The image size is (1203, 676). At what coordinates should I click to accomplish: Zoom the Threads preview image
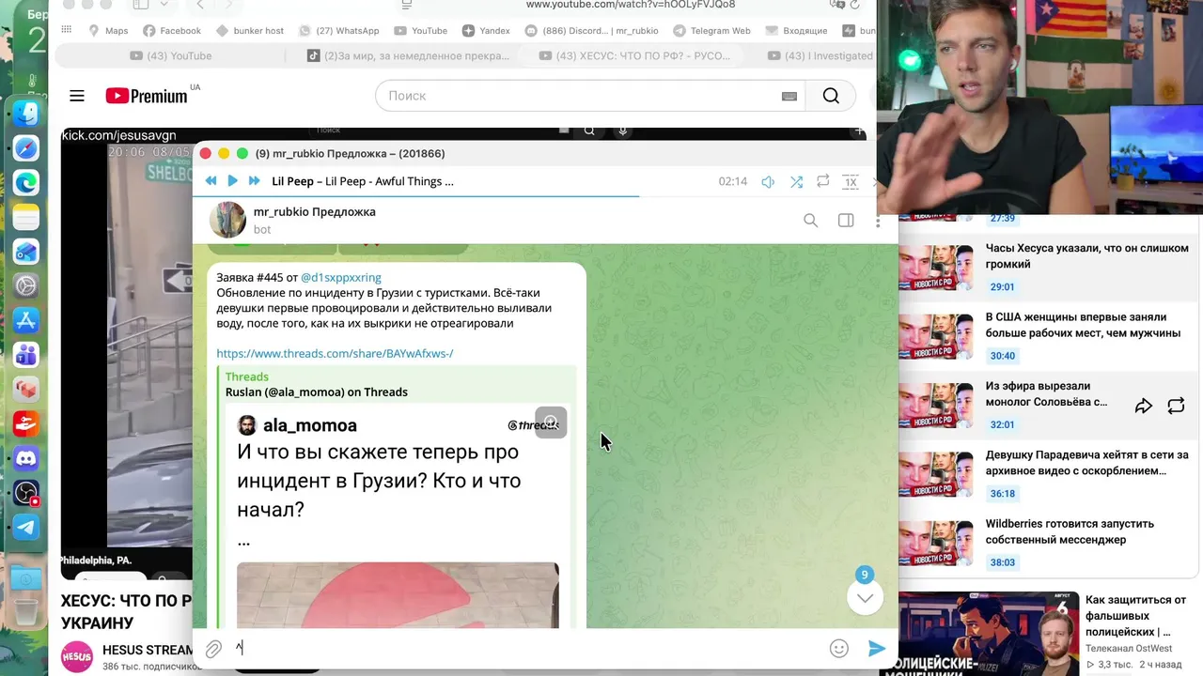[x=551, y=422]
